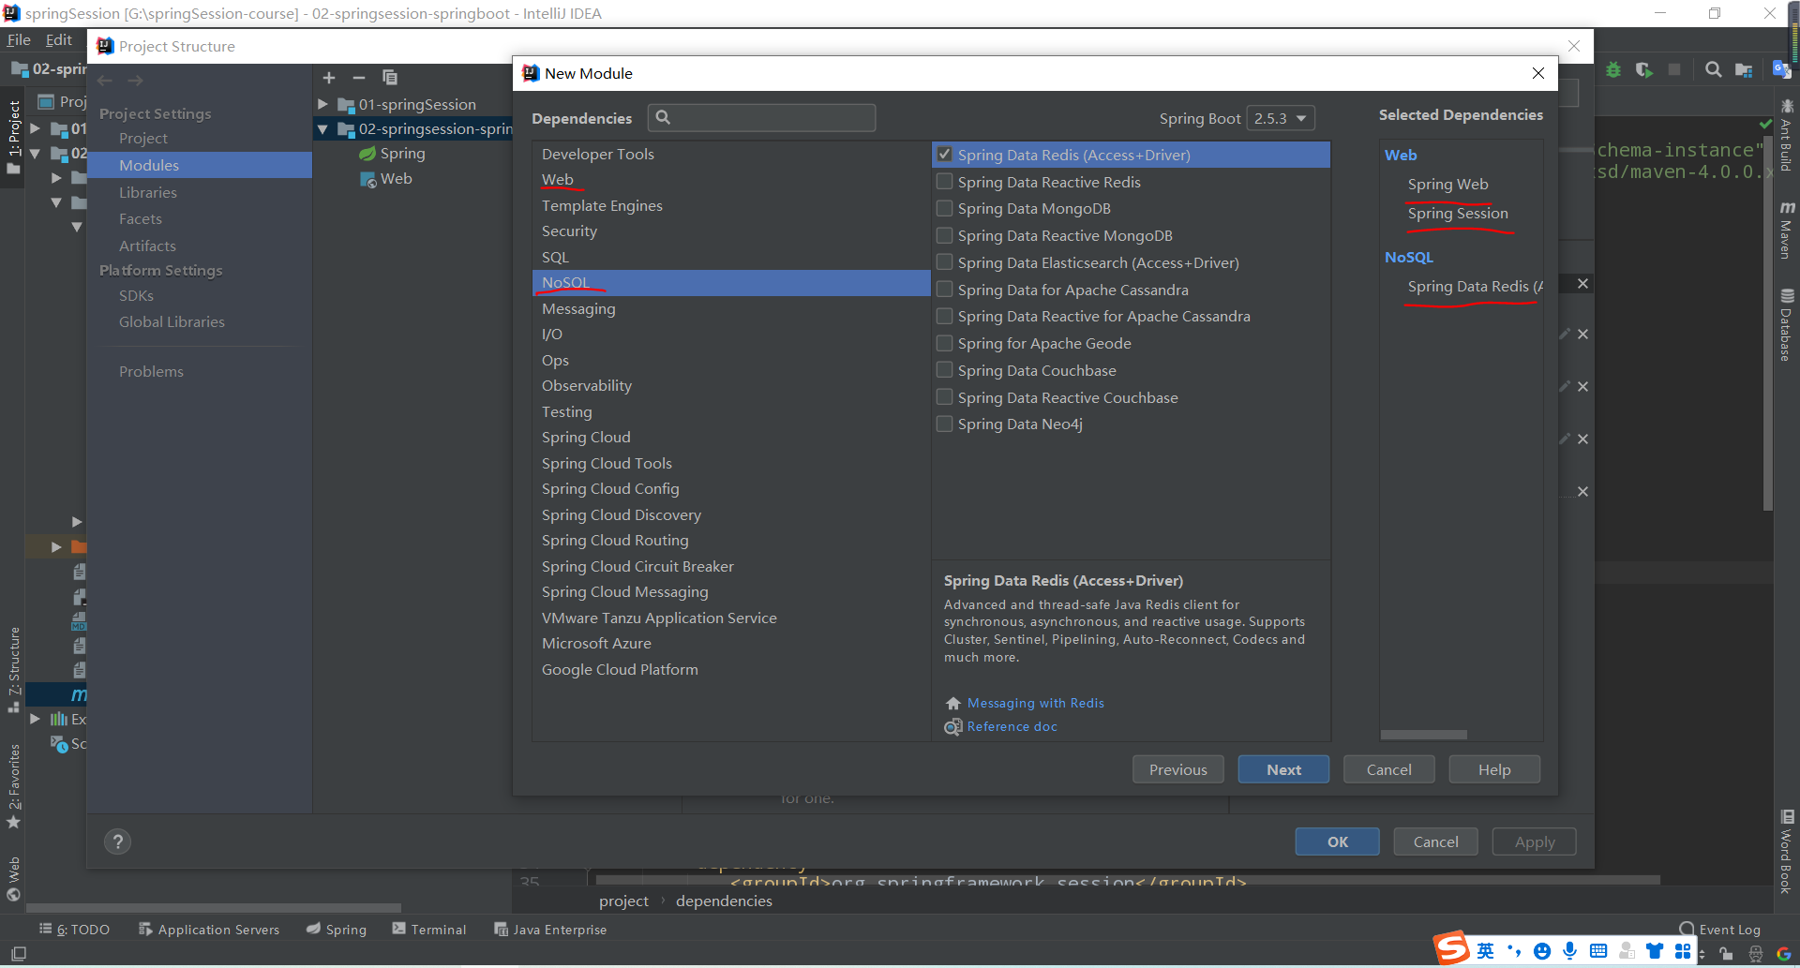
Task: Select the Security dependency category
Action: click(569, 231)
